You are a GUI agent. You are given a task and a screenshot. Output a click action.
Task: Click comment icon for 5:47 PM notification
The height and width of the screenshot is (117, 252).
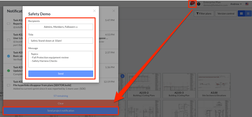pyautogui.click(x=8, y=24)
